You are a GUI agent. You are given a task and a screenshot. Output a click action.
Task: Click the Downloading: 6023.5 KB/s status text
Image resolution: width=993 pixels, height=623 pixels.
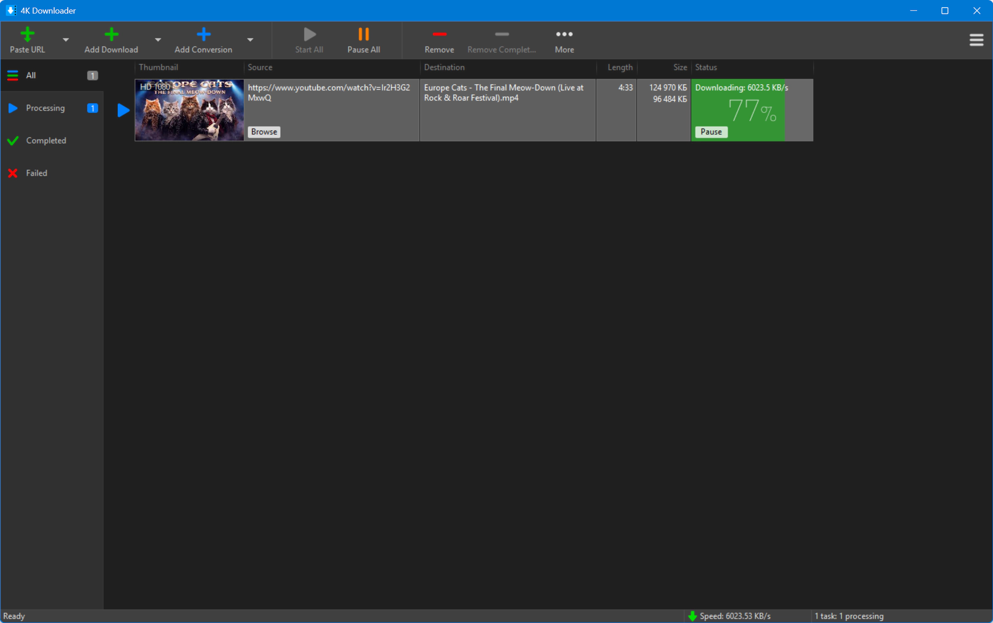pos(741,87)
